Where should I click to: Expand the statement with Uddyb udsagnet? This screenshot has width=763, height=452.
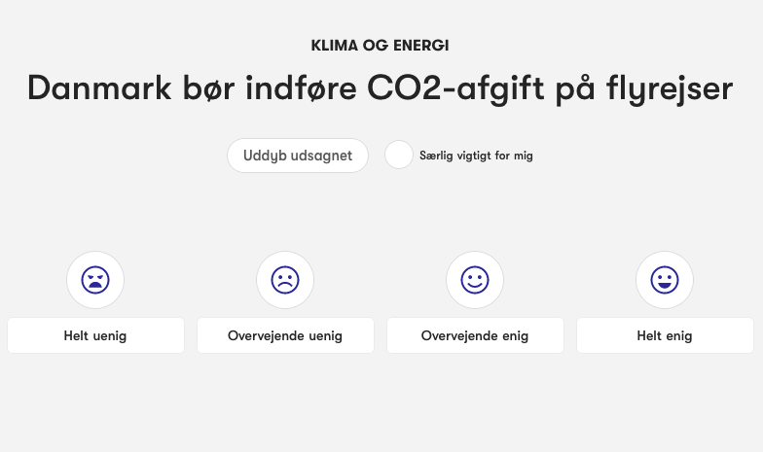coord(298,156)
